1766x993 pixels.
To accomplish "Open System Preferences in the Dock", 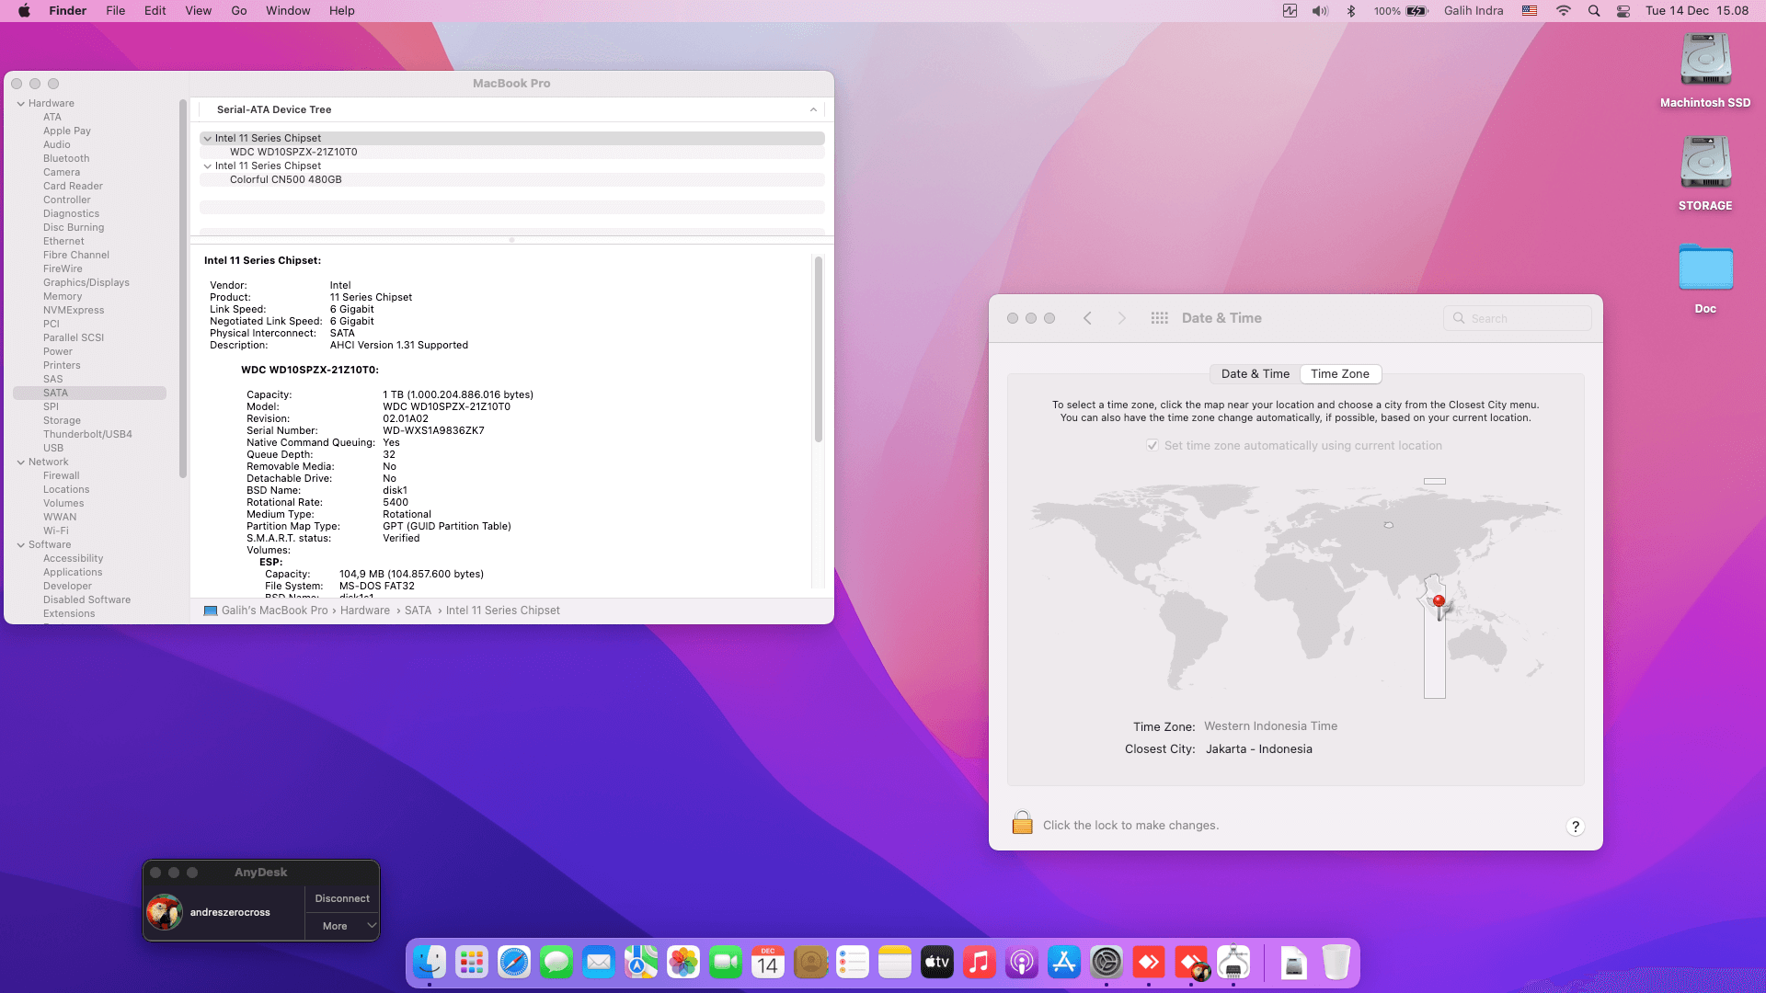I will 1107,963.
